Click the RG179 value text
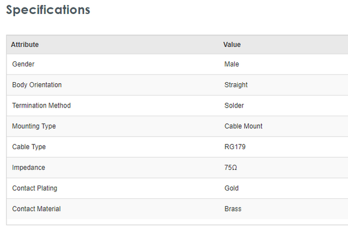 coord(235,147)
